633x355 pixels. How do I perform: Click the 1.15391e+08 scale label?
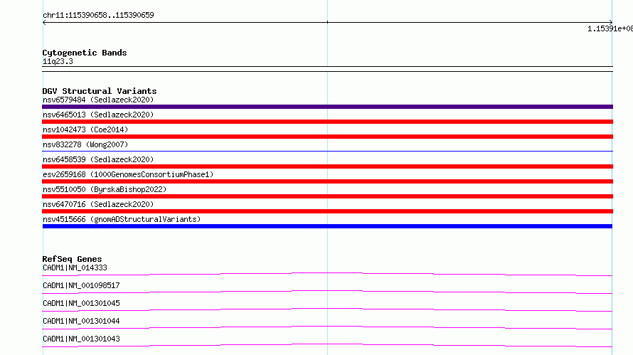coord(610,28)
